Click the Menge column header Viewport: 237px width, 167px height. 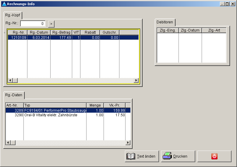coord(95,105)
